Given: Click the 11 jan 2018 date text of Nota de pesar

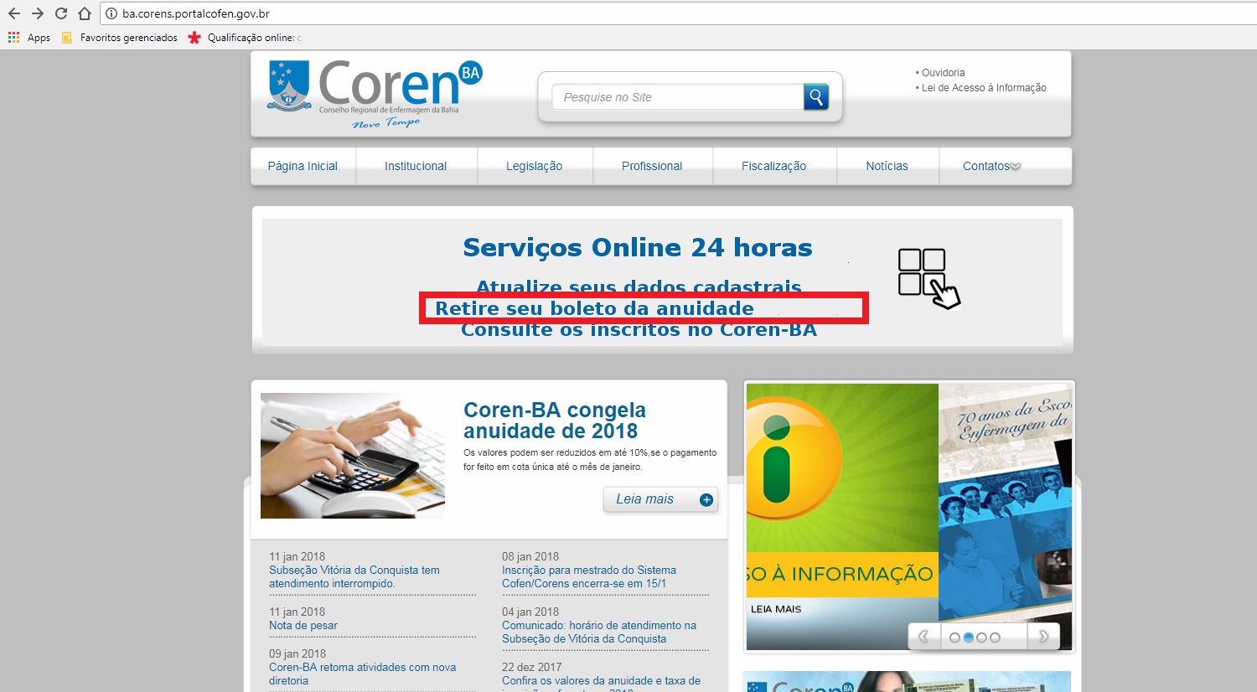Looking at the screenshot, I should [x=297, y=612].
